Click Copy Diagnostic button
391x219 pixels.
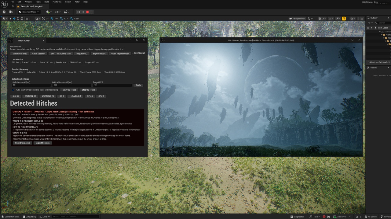(23, 143)
